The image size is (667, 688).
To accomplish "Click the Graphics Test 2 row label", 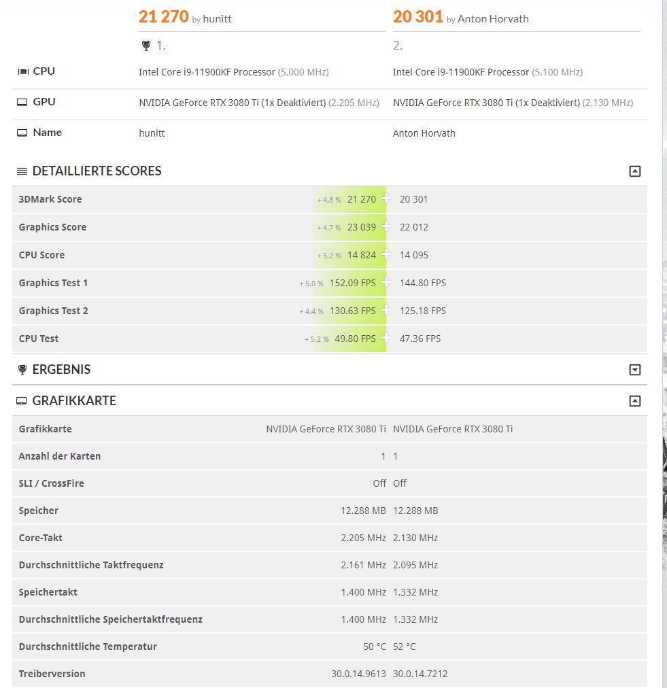I will point(54,311).
